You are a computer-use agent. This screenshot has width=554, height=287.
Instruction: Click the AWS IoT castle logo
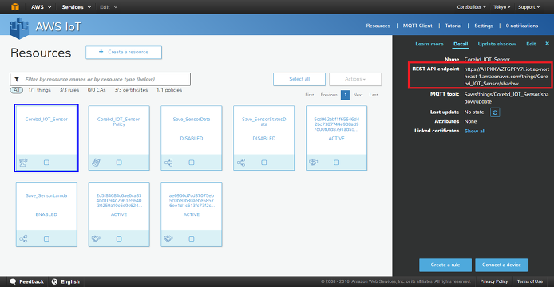point(19,28)
